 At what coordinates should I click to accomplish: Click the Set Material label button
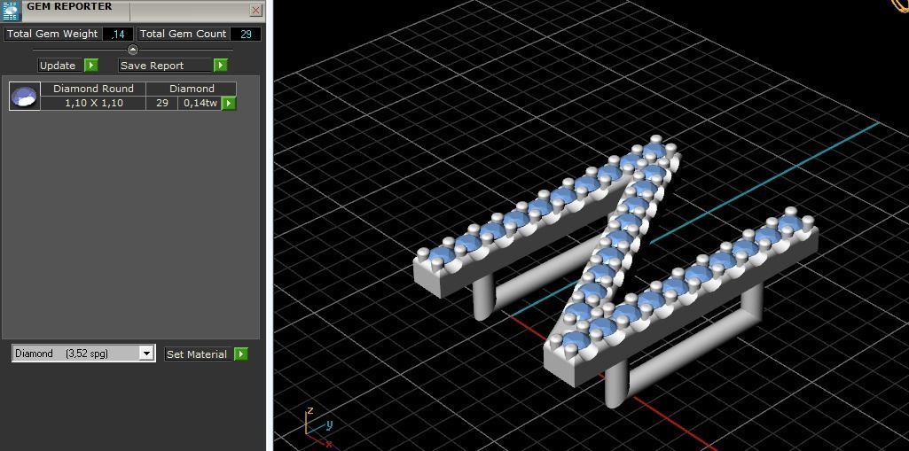(x=199, y=354)
